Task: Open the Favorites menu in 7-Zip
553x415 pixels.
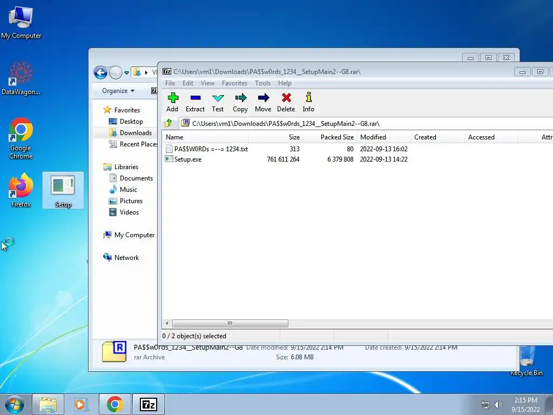Action: 234,83
